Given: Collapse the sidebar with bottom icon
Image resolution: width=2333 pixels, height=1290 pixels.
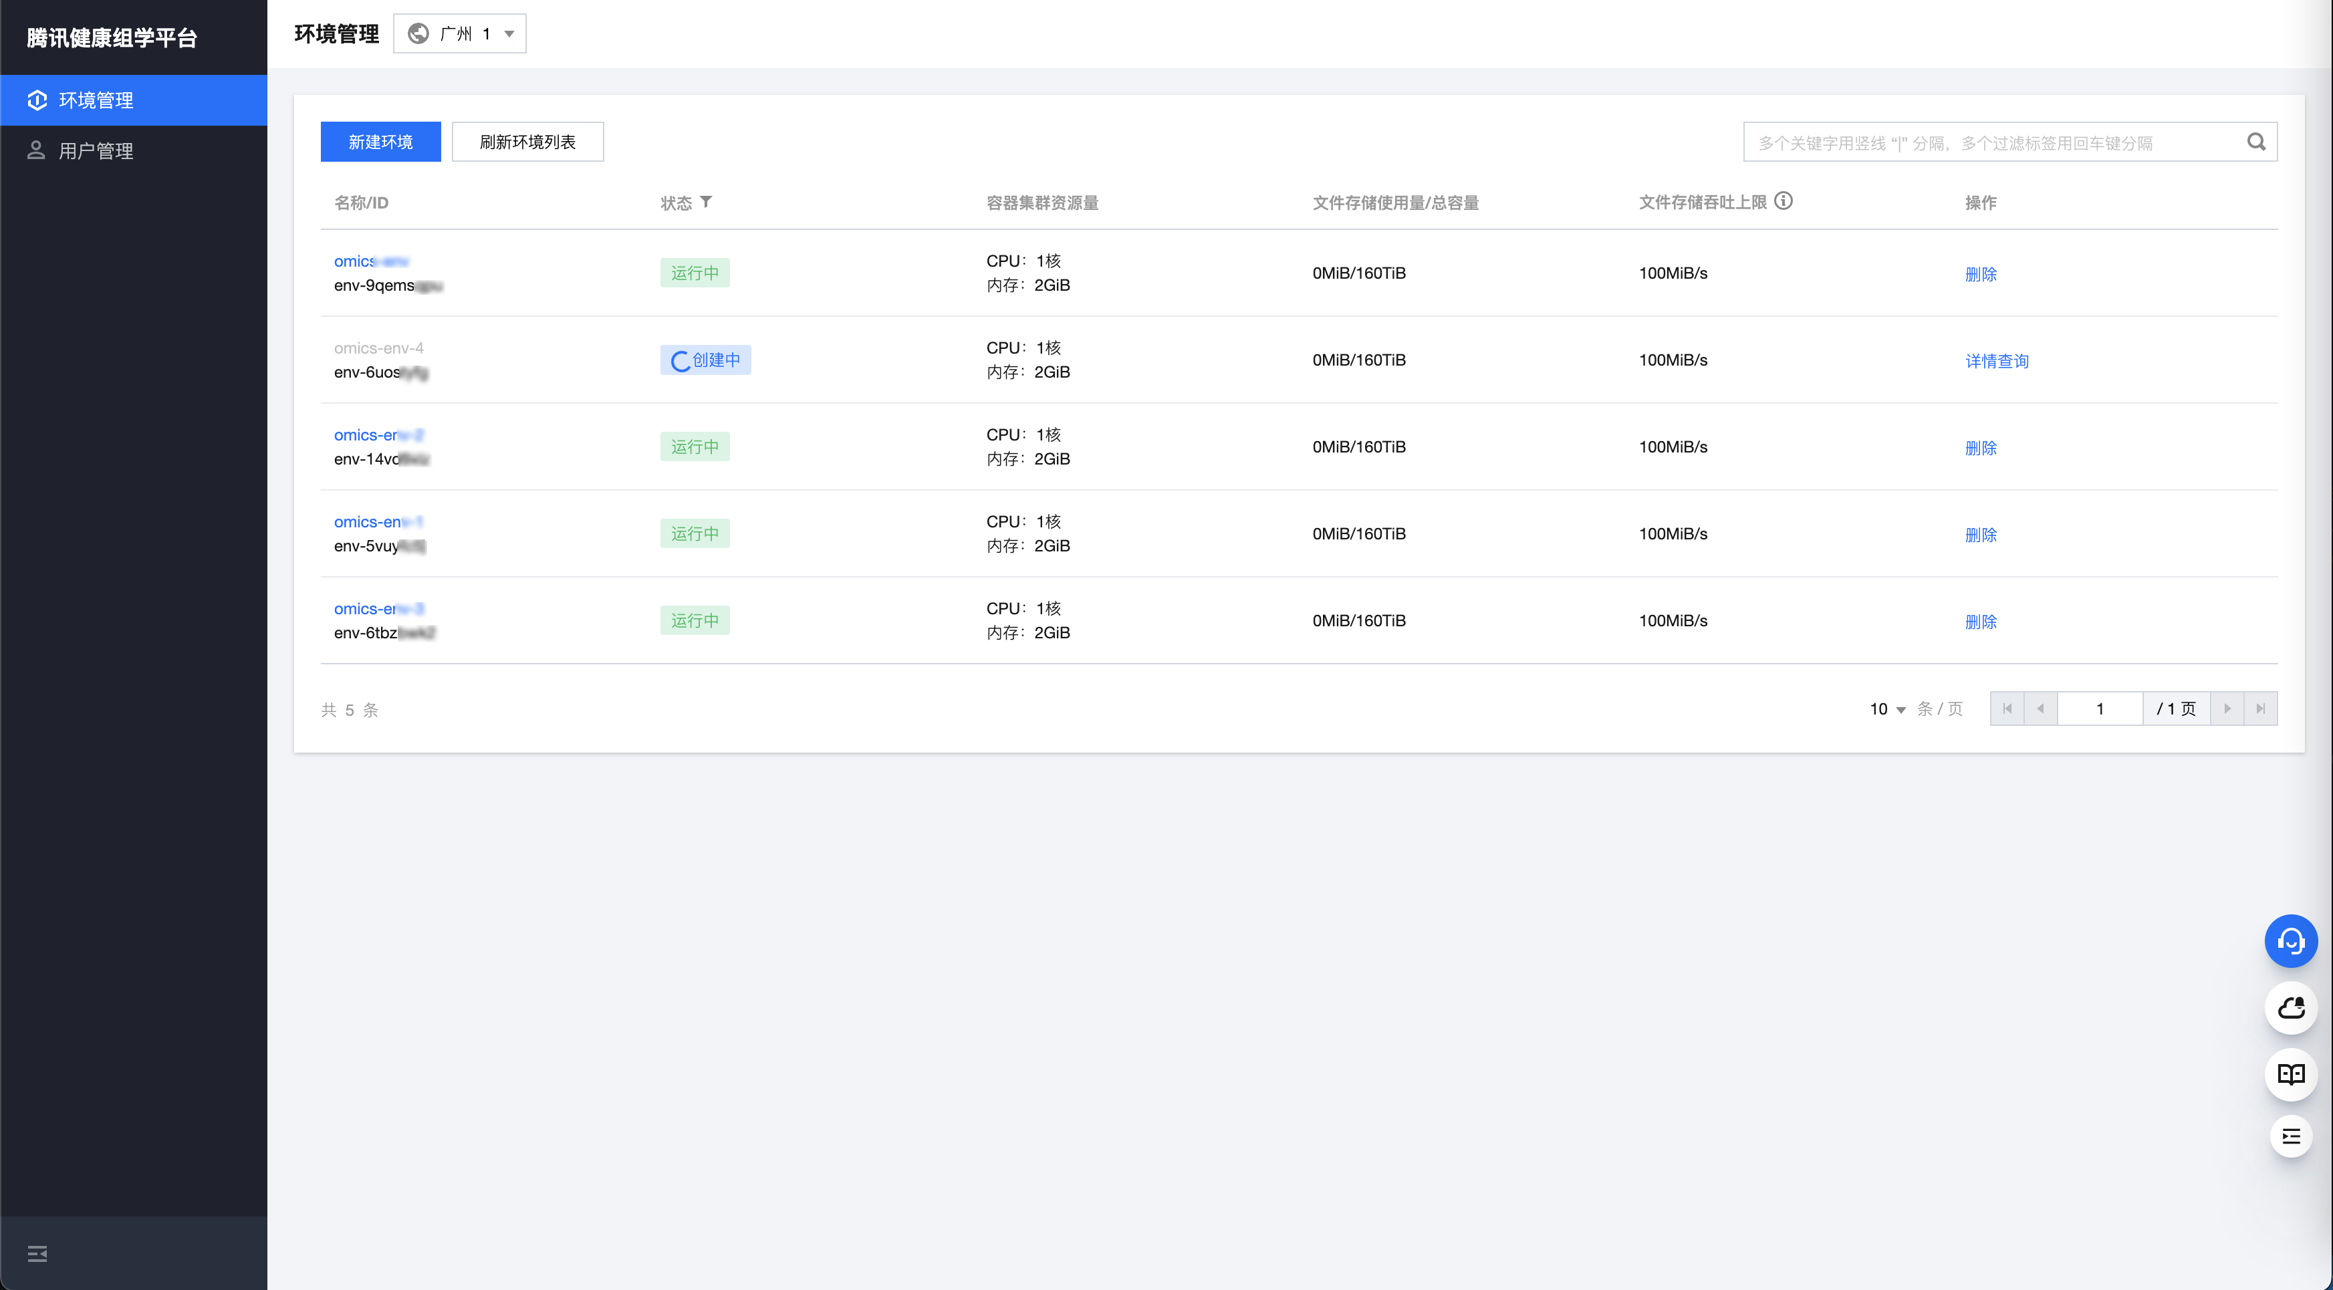Looking at the screenshot, I should point(37,1254).
